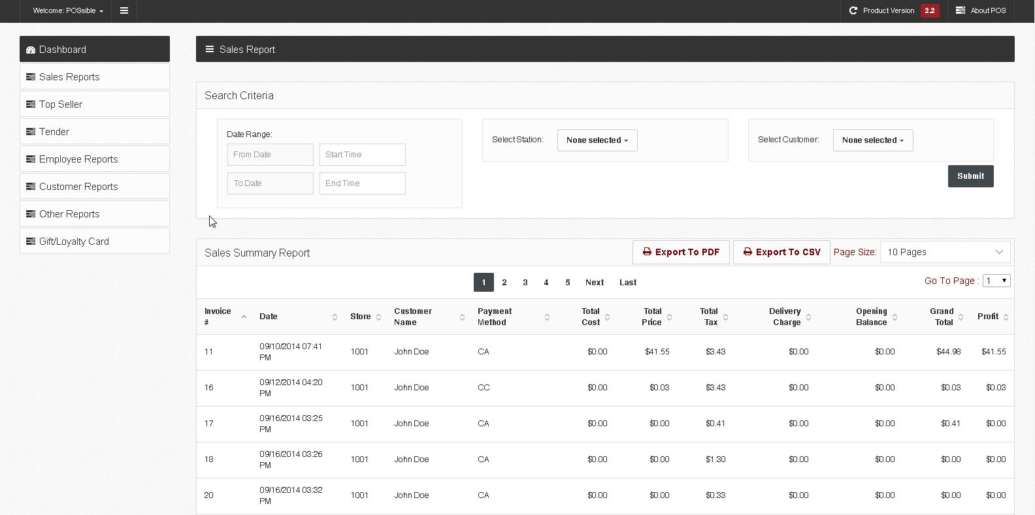Click total tax $1.30 in invoice 18 row
The height and width of the screenshot is (515, 1035).
click(x=715, y=460)
